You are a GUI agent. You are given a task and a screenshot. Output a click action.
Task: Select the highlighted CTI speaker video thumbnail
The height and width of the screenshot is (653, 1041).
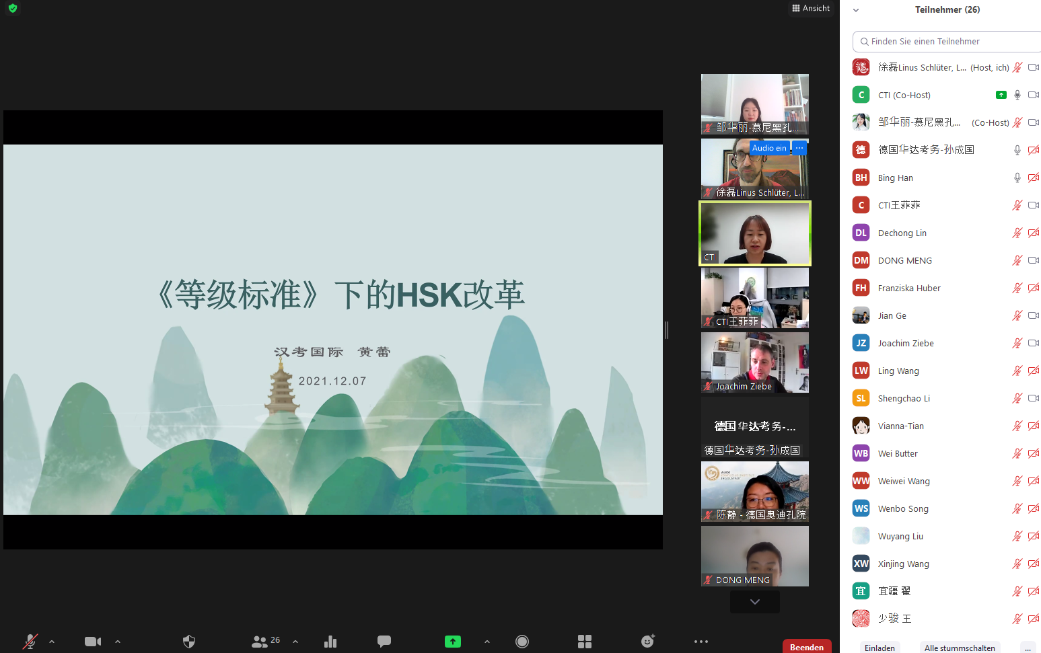pyautogui.click(x=755, y=233)
